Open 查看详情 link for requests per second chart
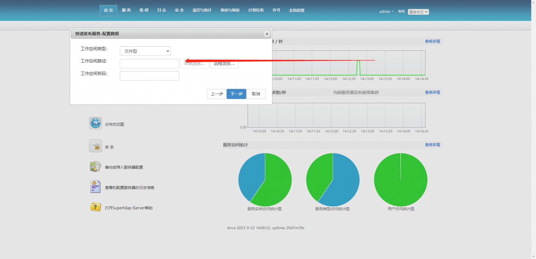 (432, 41)
